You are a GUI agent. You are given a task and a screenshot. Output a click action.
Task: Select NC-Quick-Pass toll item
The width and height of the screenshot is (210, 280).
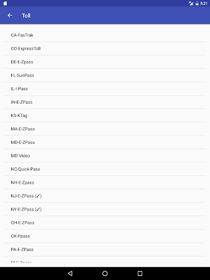coord(105,169)
